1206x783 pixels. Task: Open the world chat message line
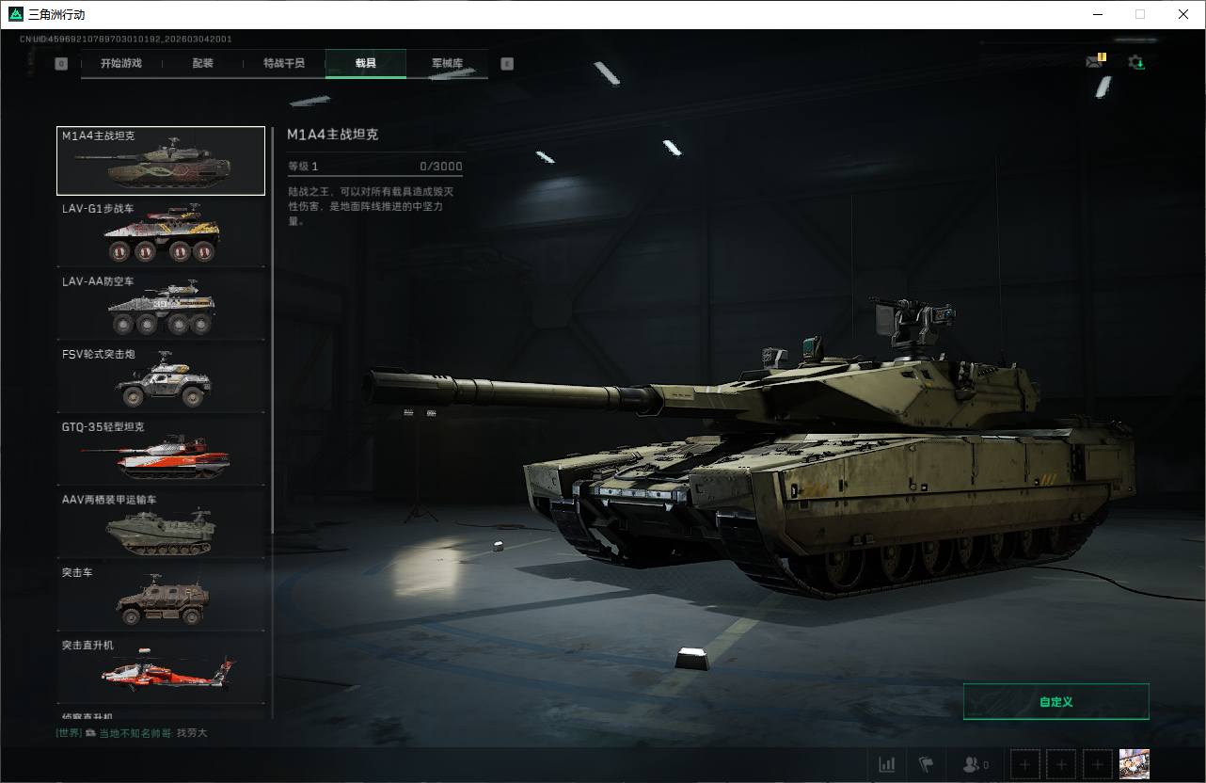(132, 732)
